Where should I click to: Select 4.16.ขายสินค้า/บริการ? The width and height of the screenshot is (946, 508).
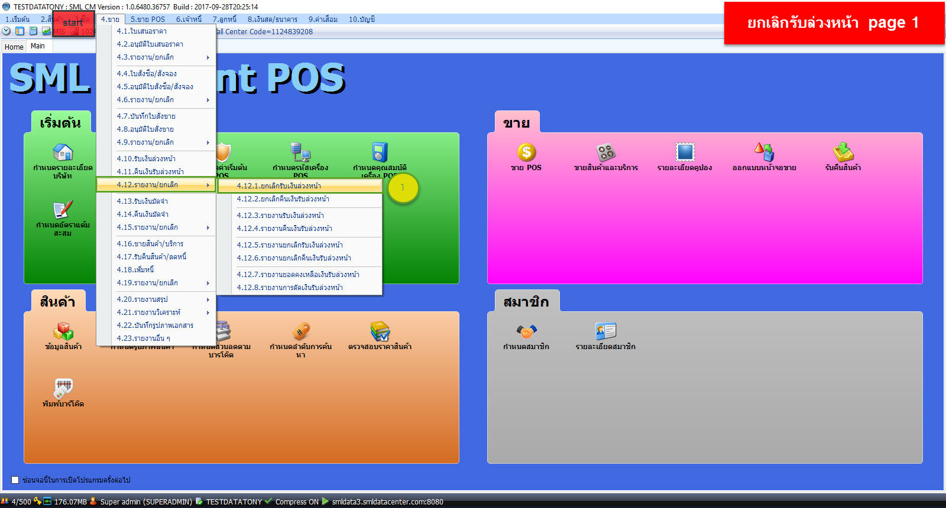pos(155,244)
